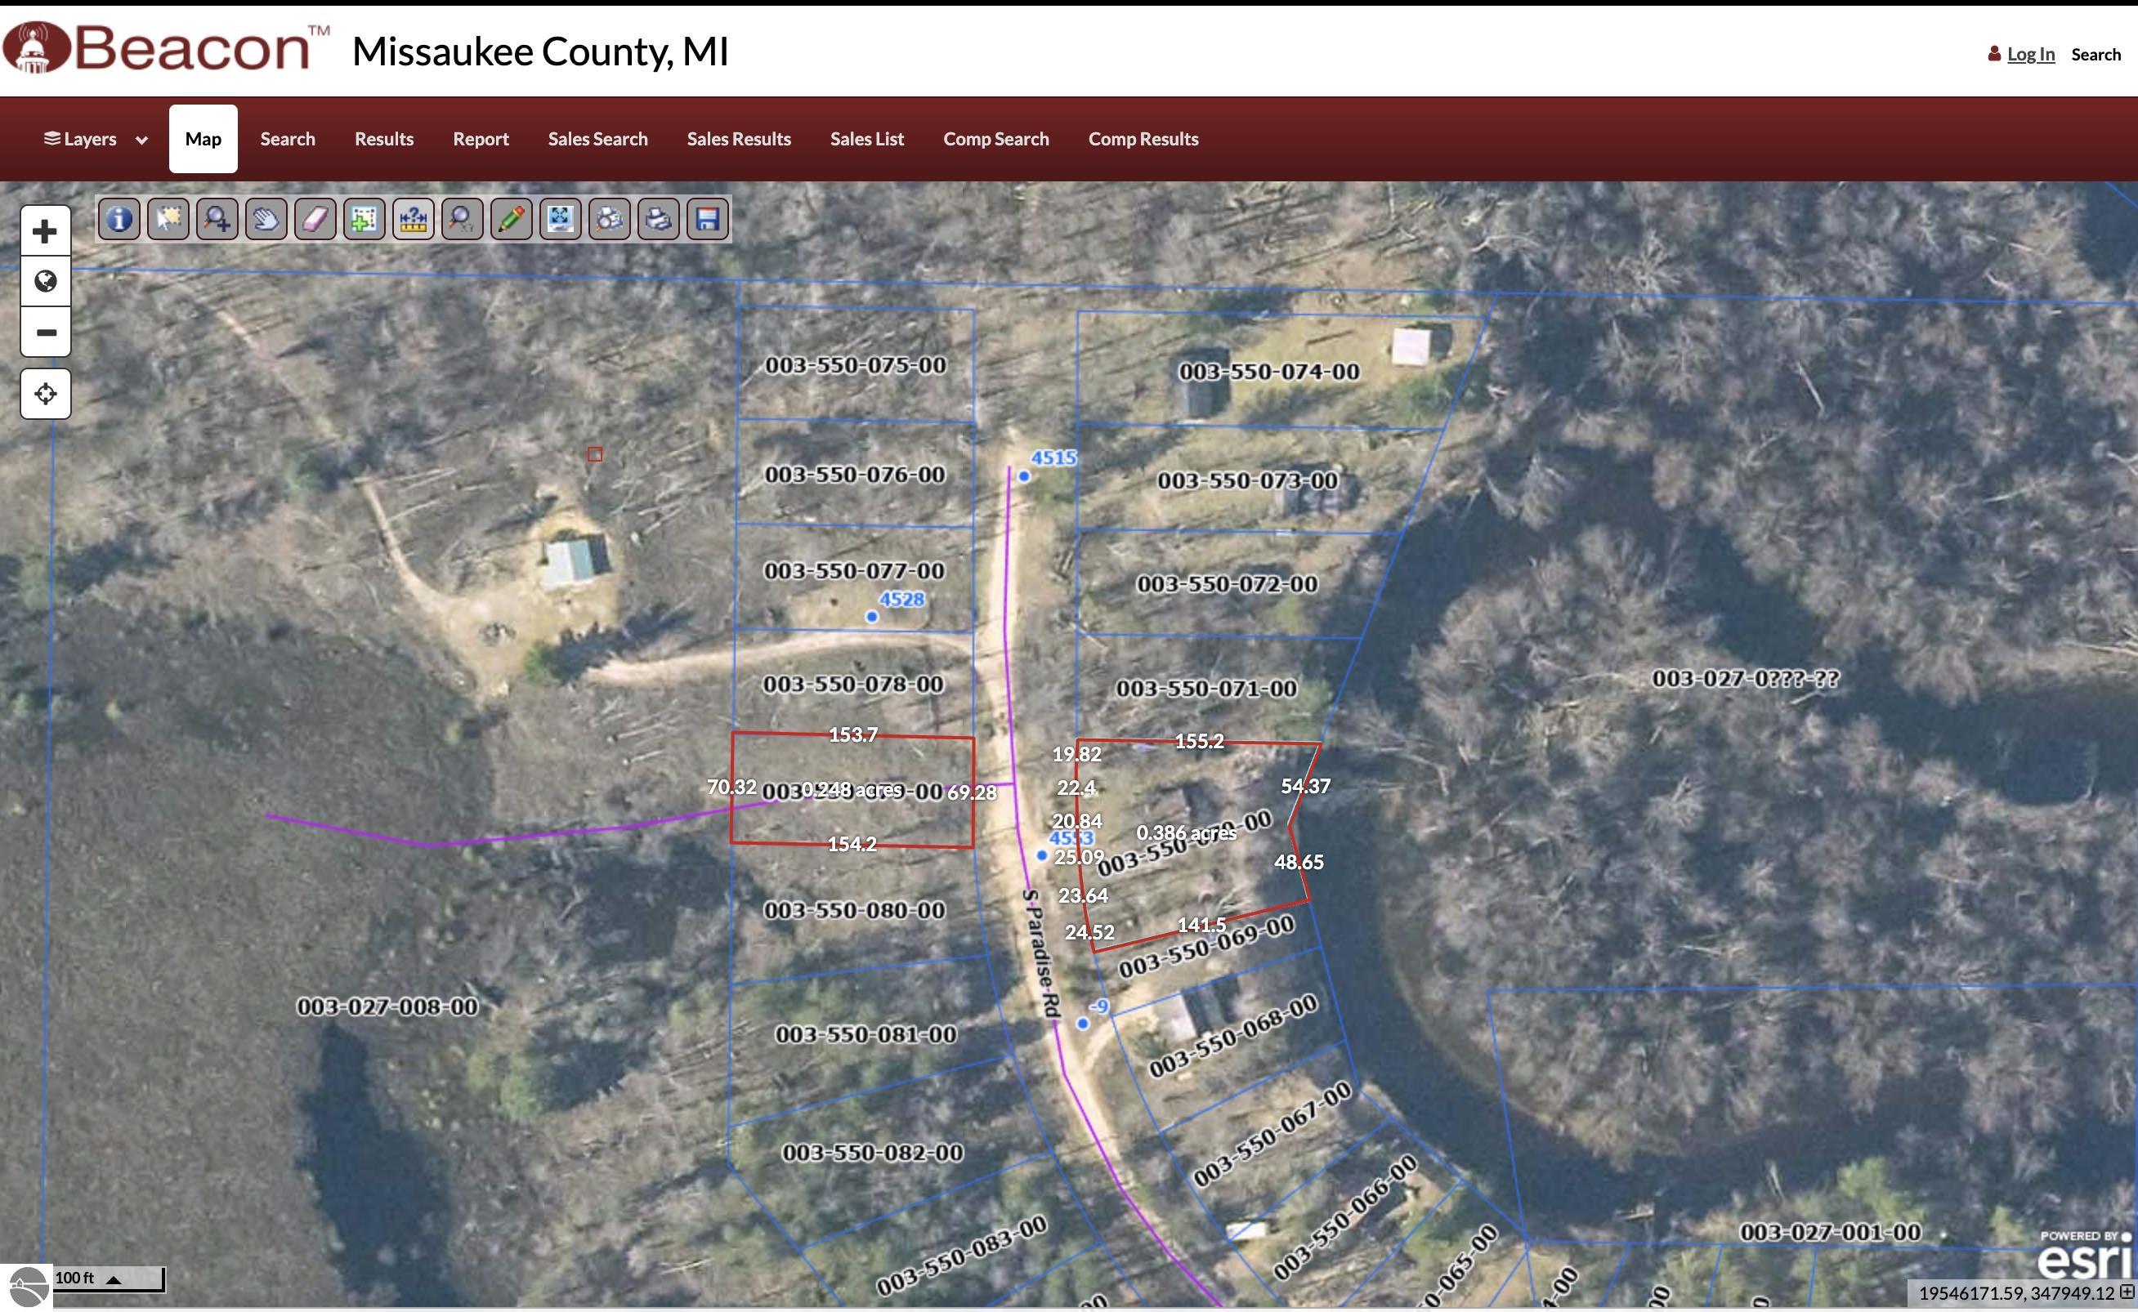The height and width of the screenshot is (1312, 2138).
Task: Pick the zoom-in magnifier tool
Action: tap(217, 219)
